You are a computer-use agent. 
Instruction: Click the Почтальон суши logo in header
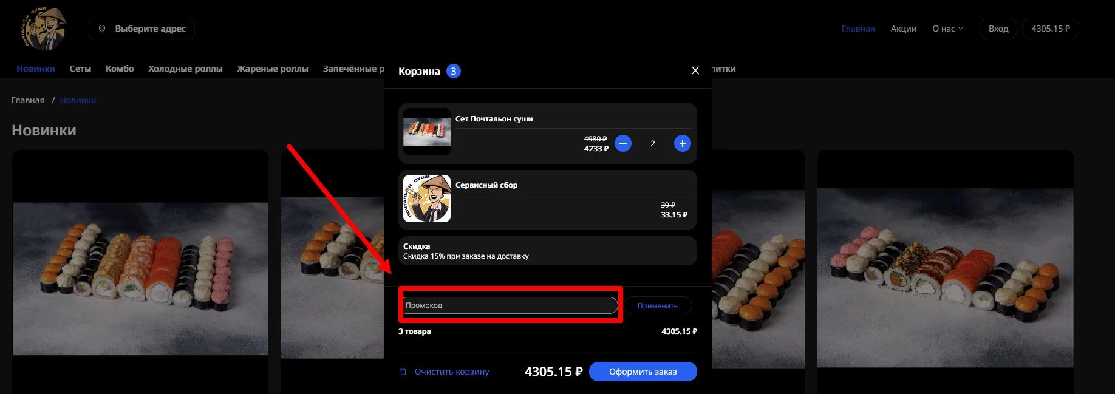[x=42, y=29]
